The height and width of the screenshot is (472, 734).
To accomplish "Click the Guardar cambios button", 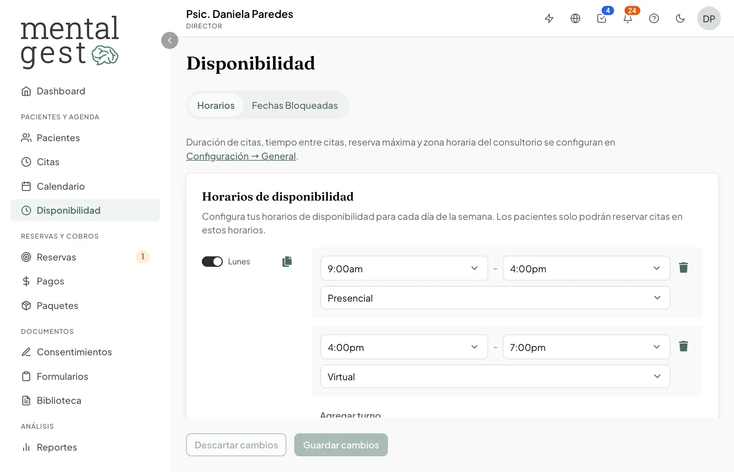I will (341, 445).
